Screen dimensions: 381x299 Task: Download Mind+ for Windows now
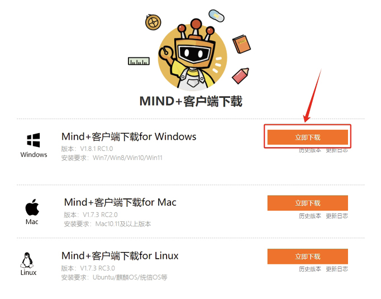308,137
